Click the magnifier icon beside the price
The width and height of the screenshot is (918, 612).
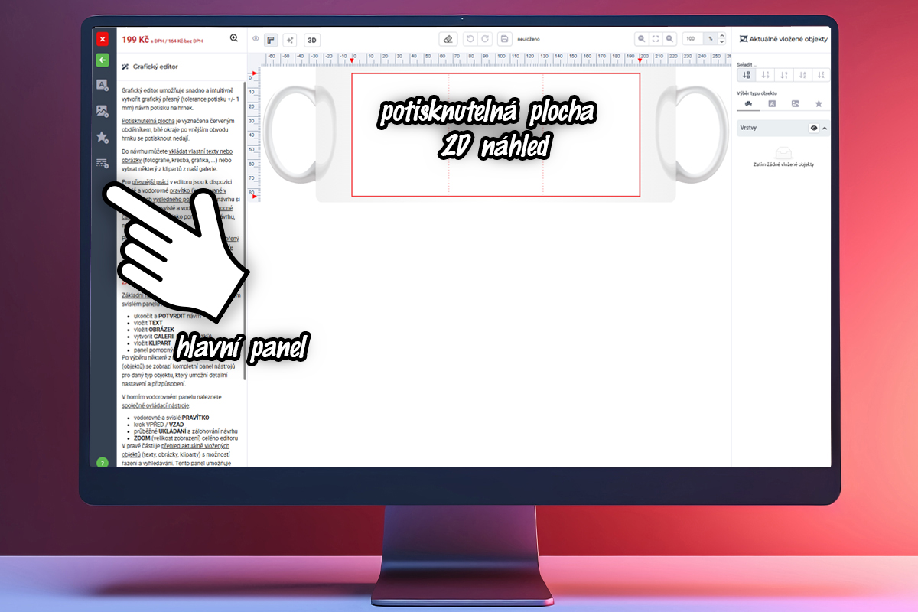tap(234, 38)
